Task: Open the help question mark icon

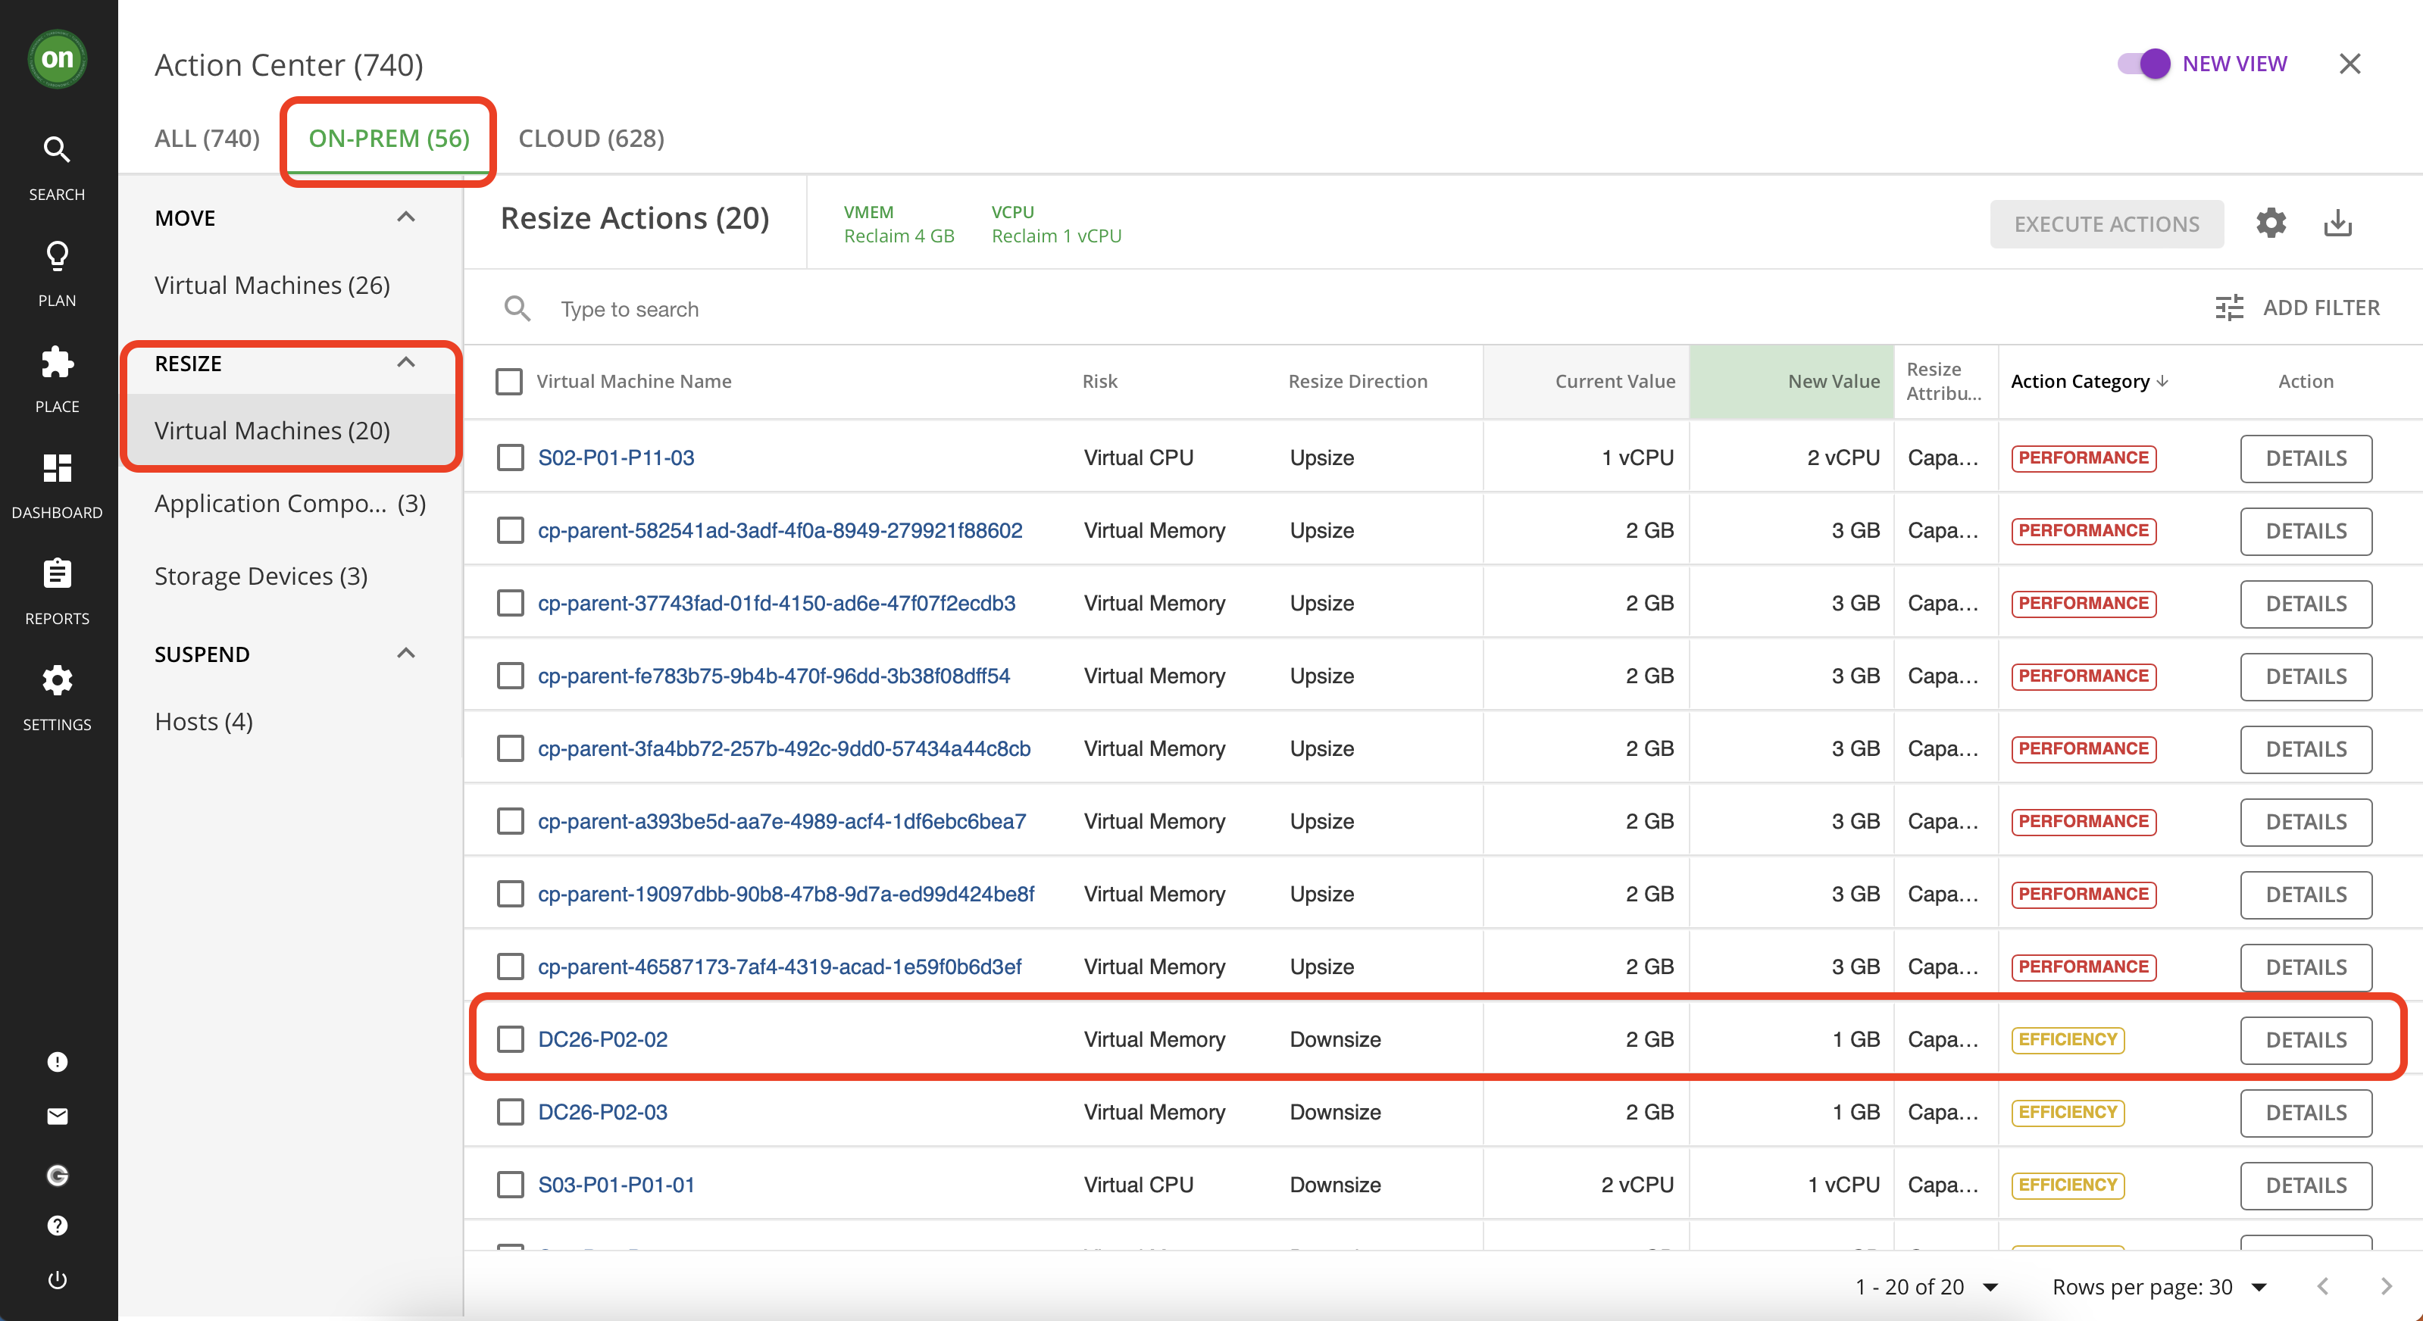Action: click(58, 1225)
